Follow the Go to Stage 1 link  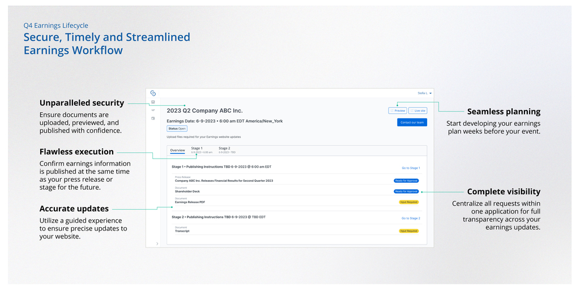coord(411,168)
